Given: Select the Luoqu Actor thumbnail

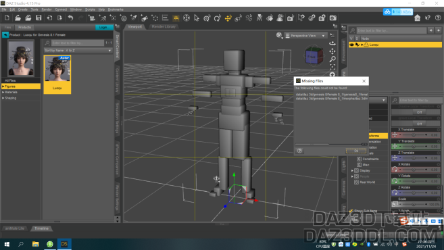Looking at the screenshot, I should pos(57,74).
